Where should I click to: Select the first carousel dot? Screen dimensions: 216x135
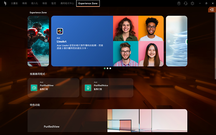[x=105, y=68]
